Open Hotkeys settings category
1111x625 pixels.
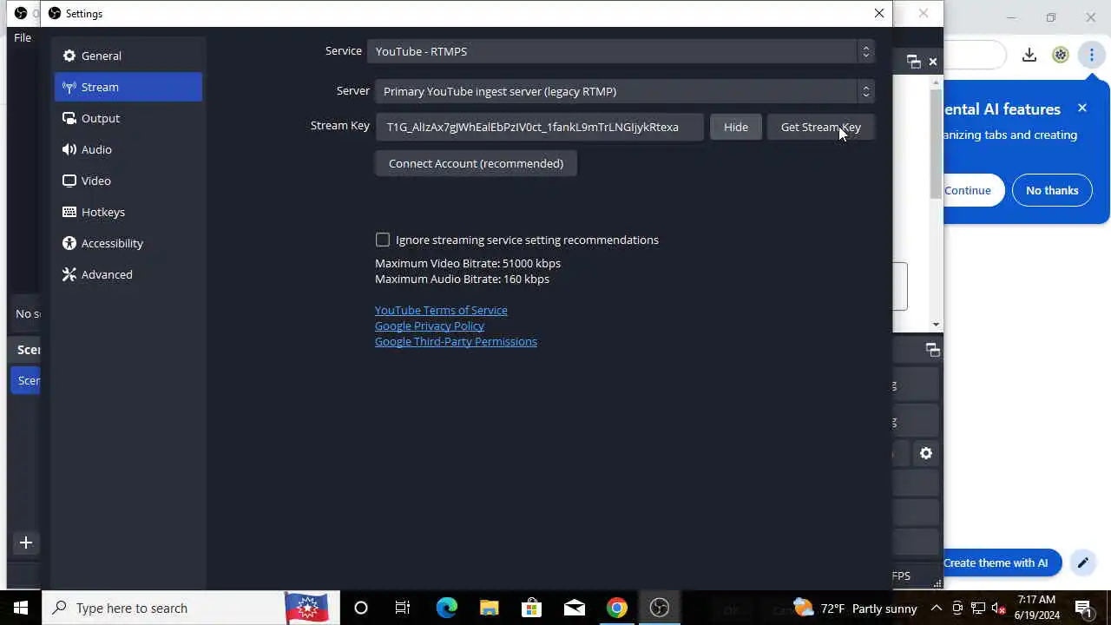pos(128,212)
